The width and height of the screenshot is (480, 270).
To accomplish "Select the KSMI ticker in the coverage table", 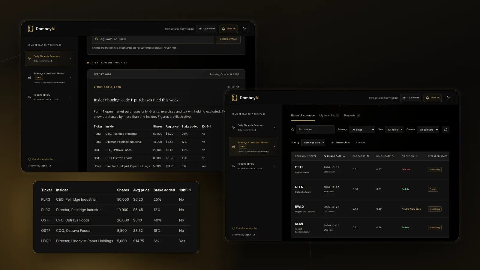I will click(x=299, y=224).
